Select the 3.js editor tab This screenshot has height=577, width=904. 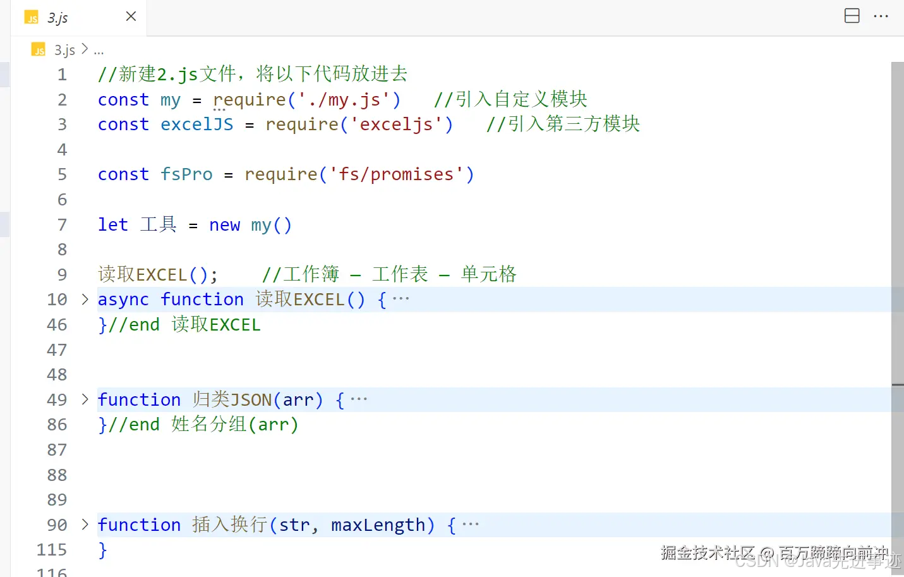coord(58,17)
